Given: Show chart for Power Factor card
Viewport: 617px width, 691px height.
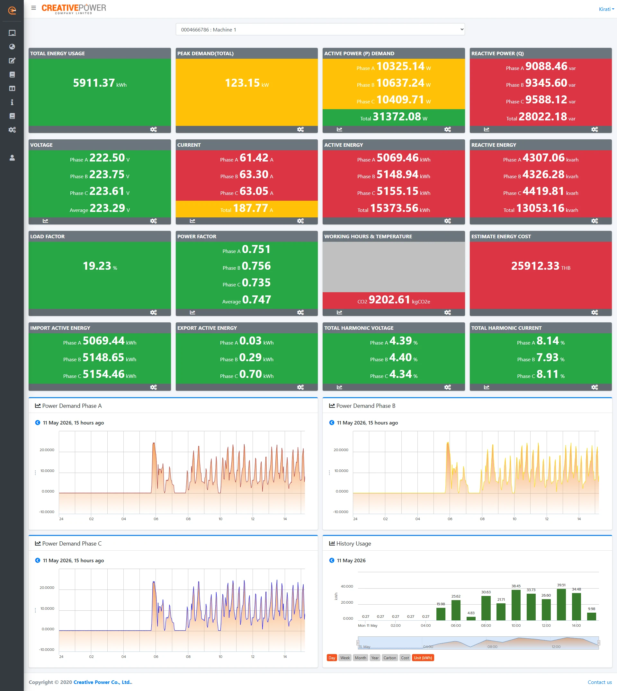Looking at the screenshot, I should (192, 312).
